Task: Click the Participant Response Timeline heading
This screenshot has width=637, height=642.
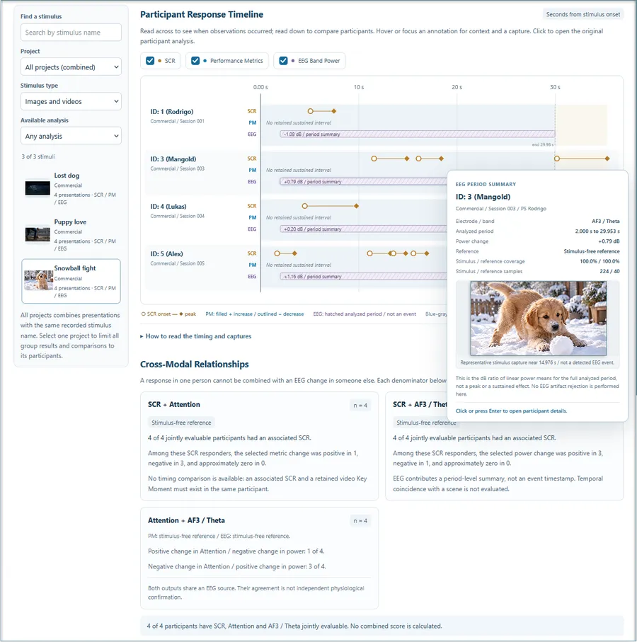Action: pyautogui.click(x=202, y=14)
